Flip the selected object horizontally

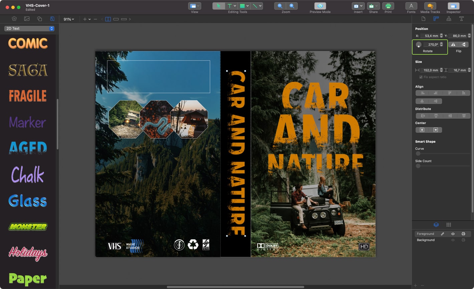[x=453, y=44]
